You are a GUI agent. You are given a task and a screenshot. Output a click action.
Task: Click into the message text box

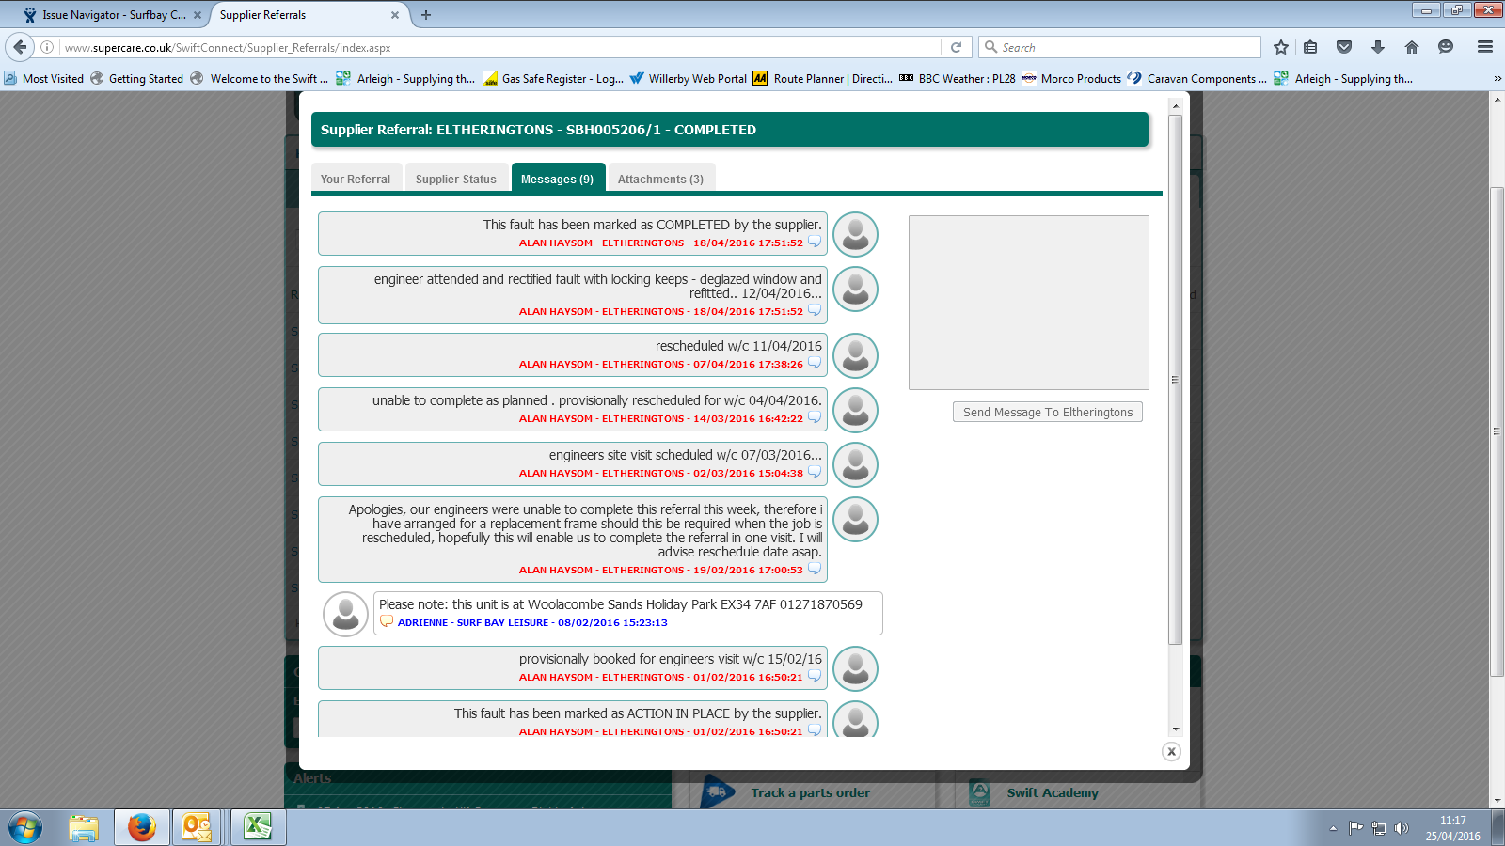1029,303
